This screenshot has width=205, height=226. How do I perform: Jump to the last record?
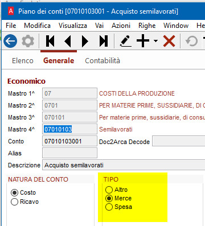pos(104,41)
